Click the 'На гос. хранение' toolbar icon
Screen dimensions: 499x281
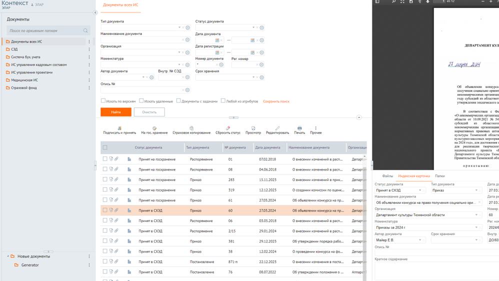point(154,128)
